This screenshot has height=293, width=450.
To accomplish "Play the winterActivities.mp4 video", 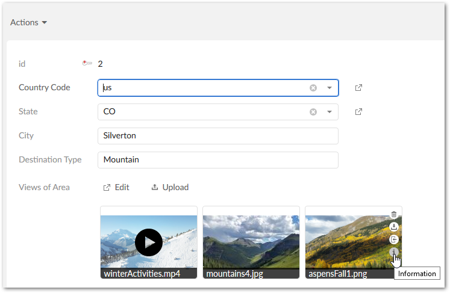I will pos(149,242).
